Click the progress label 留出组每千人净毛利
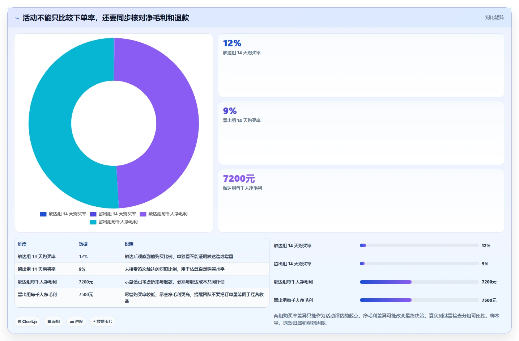 (293, 300)
